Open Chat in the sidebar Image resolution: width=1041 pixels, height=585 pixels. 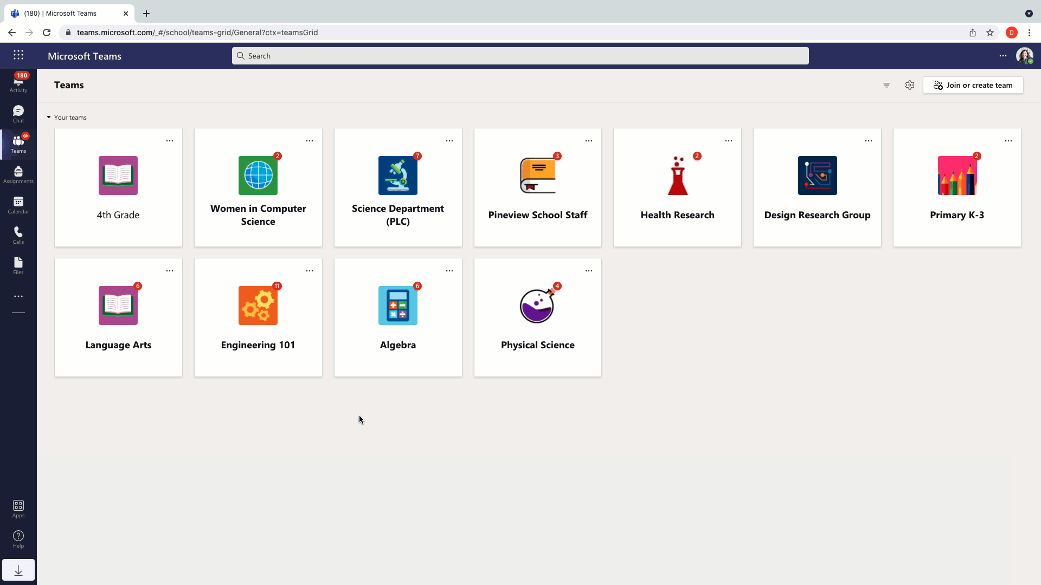(x=18, y=114)
